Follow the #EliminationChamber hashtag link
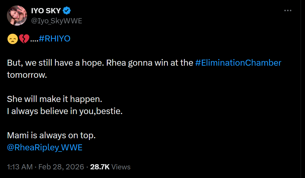Image resolution: width=305 pixels, height=178 pixels. pyautogui.click(x=238, y=63)
